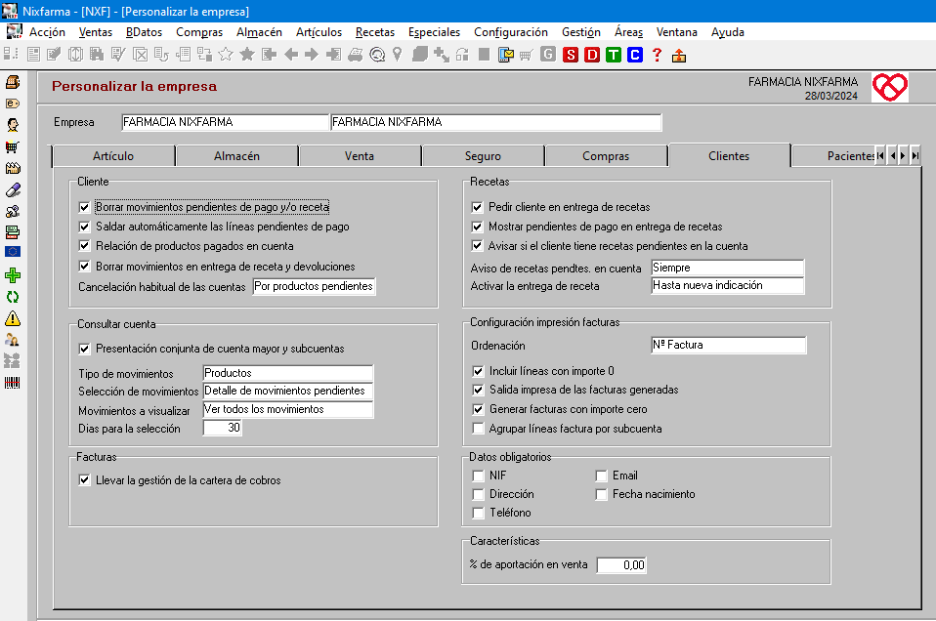
Task: Click the right arrow navigation toolbar icon
Action: pyautogui.click(x=312, y=55)
